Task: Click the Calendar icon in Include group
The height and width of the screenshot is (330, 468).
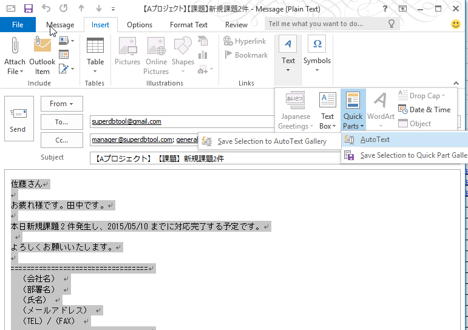Action: pyautogui.click(x=64, y=55)
